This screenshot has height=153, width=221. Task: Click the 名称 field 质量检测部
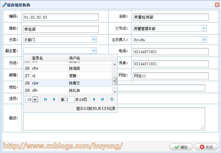click(x=170, y=17)
